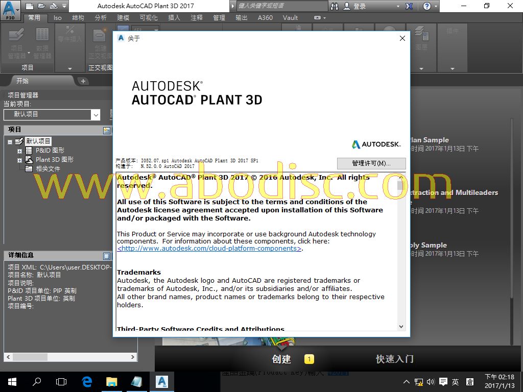Expand the 零件插入 panel dropdown arrow

[x=69, y=69]
